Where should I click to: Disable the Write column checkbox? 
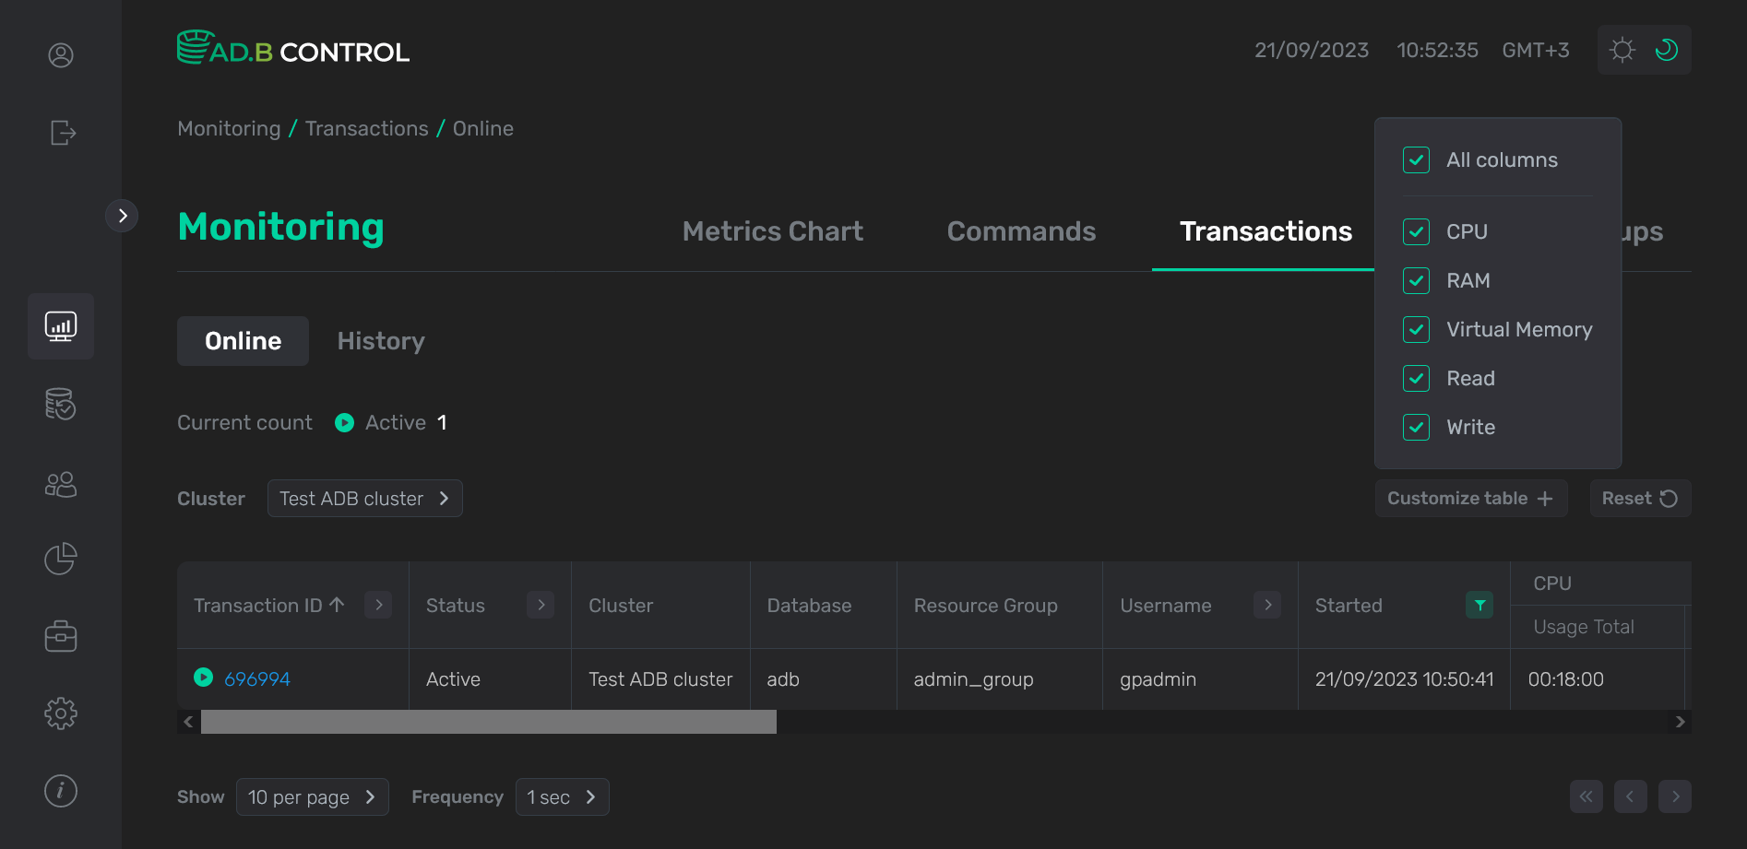pos(1416,428)
